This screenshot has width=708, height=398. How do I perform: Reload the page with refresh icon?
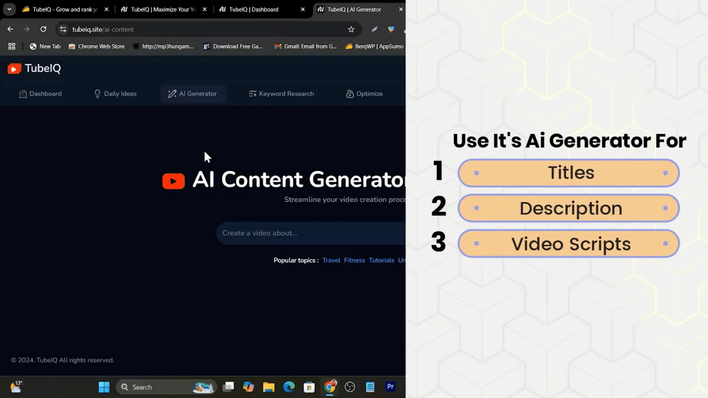[43, 29]
